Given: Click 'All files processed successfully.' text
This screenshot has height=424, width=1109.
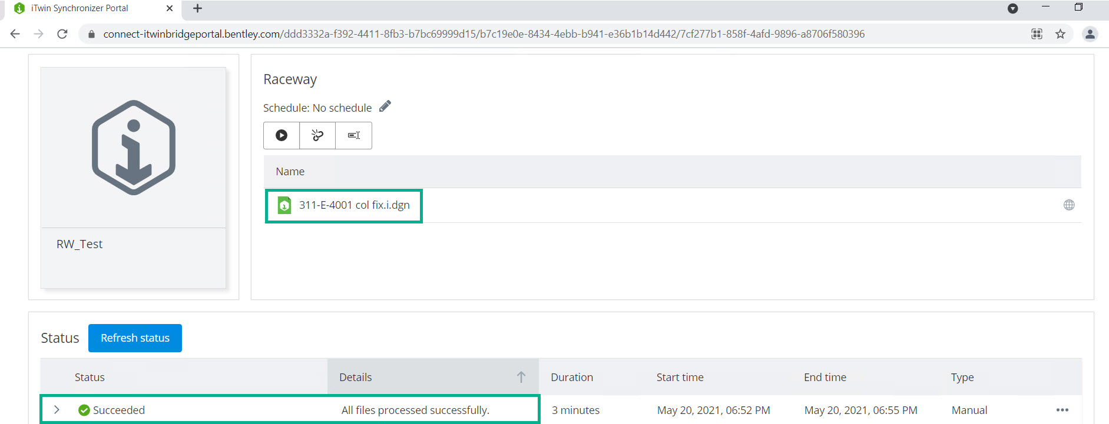Looking at the screenshot, I should pyautogui.click(x=415, y=410).
